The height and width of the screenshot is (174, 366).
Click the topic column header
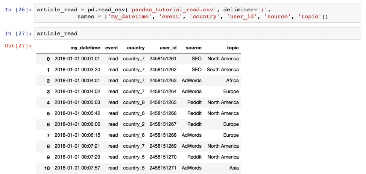[x=232, y=48]
